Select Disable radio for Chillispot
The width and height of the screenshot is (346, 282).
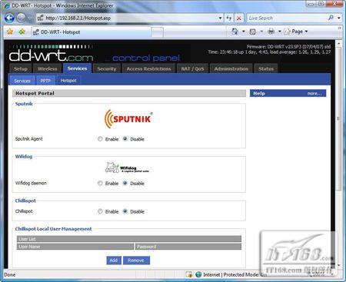point(125,211)
